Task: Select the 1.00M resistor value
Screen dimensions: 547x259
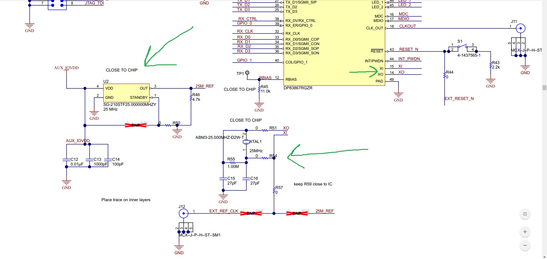Action: pyautogui.click(x=233, y=166)
